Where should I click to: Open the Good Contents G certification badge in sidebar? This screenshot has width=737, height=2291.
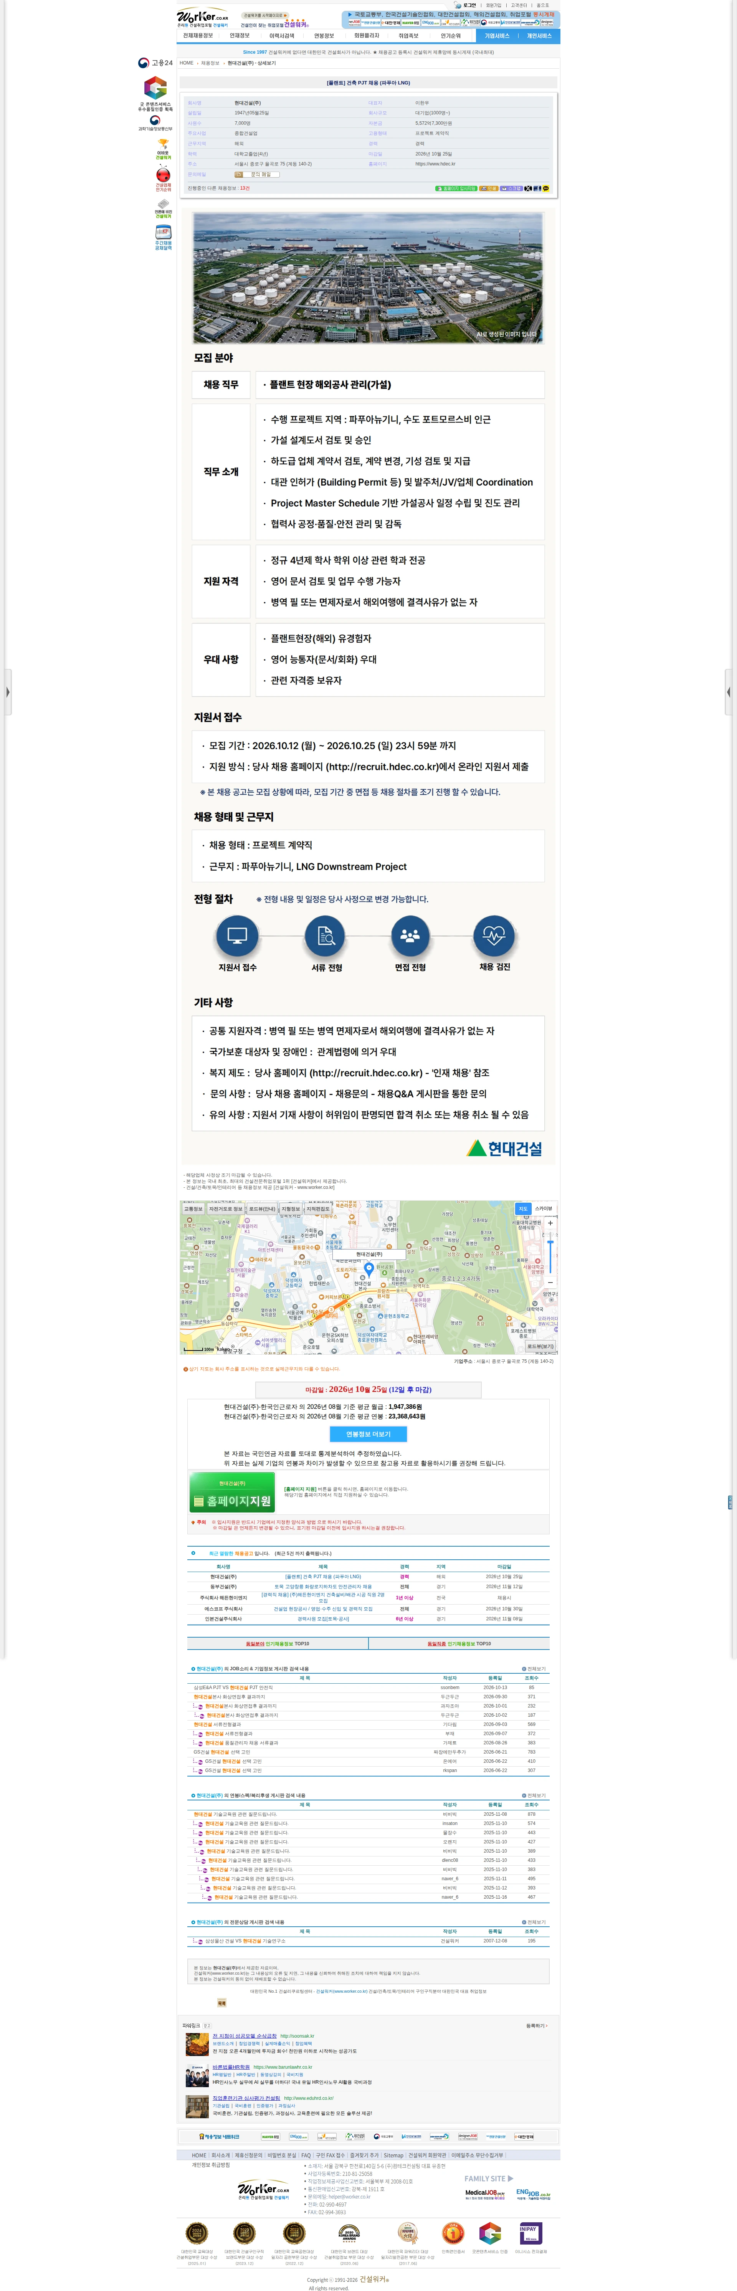155,93
